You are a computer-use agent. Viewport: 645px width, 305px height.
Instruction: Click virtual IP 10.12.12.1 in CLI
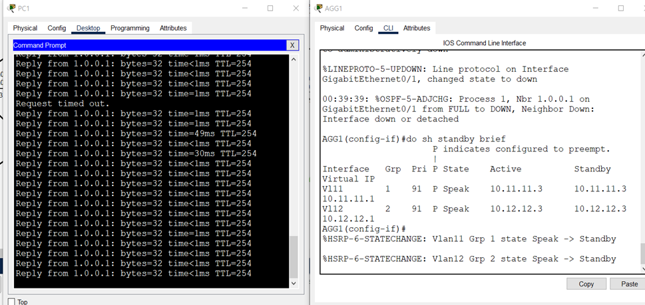click(348, 219)
